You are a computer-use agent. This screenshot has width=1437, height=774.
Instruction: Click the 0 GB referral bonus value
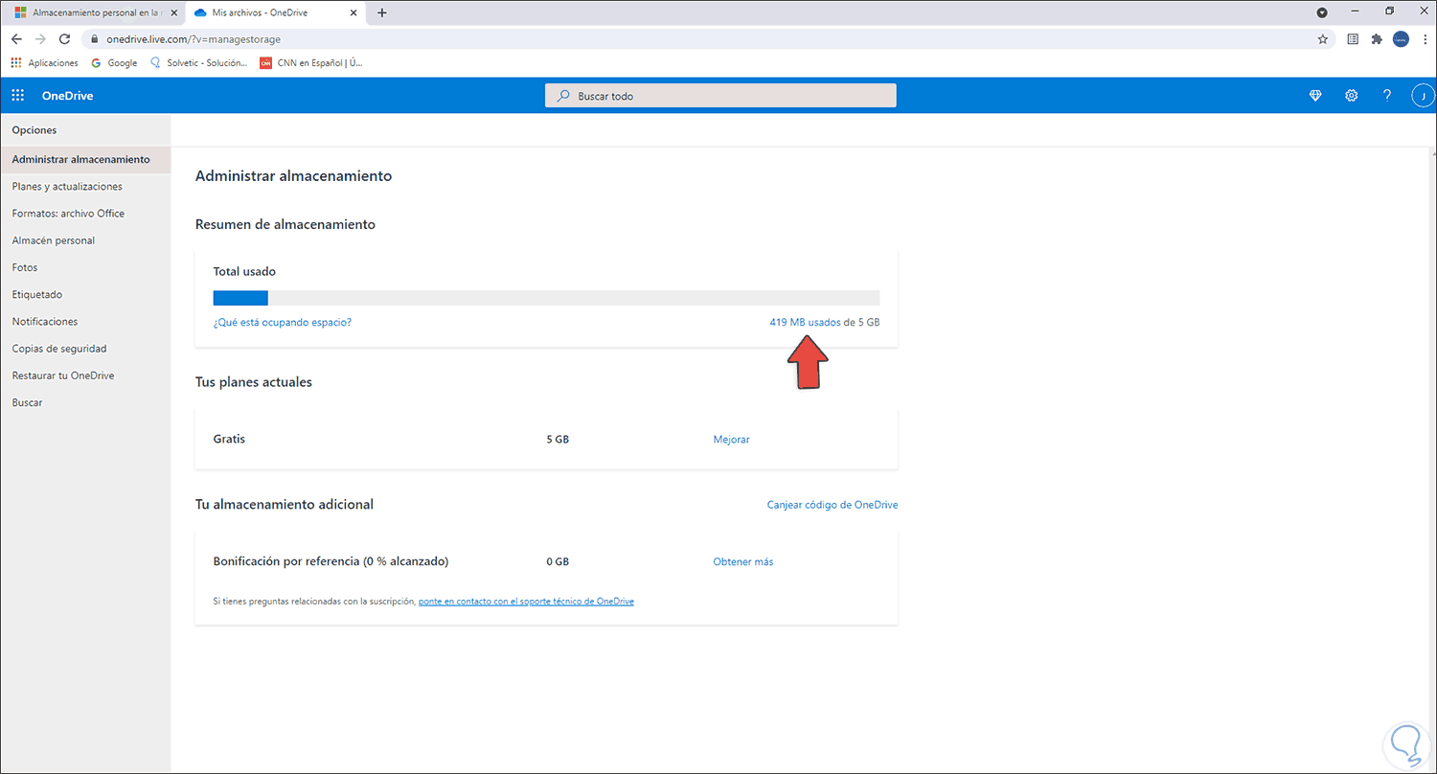pos(558,561)
